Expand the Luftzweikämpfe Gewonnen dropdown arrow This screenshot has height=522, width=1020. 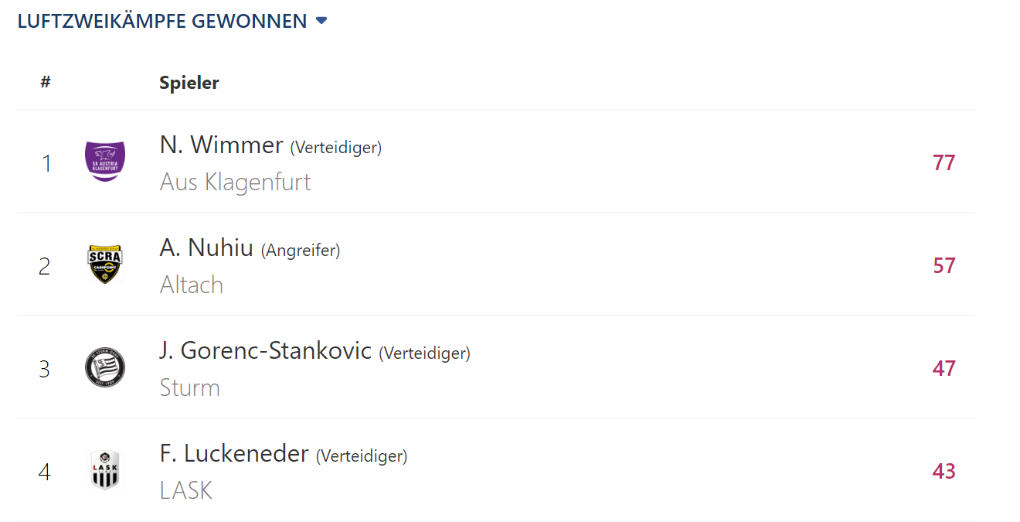321,21
